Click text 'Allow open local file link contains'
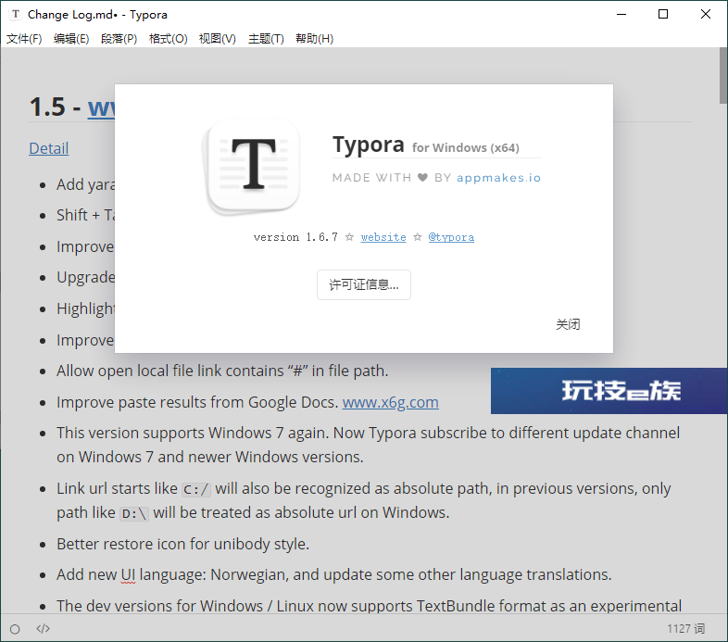Screen dimensions: 728x642 [169, 371]
